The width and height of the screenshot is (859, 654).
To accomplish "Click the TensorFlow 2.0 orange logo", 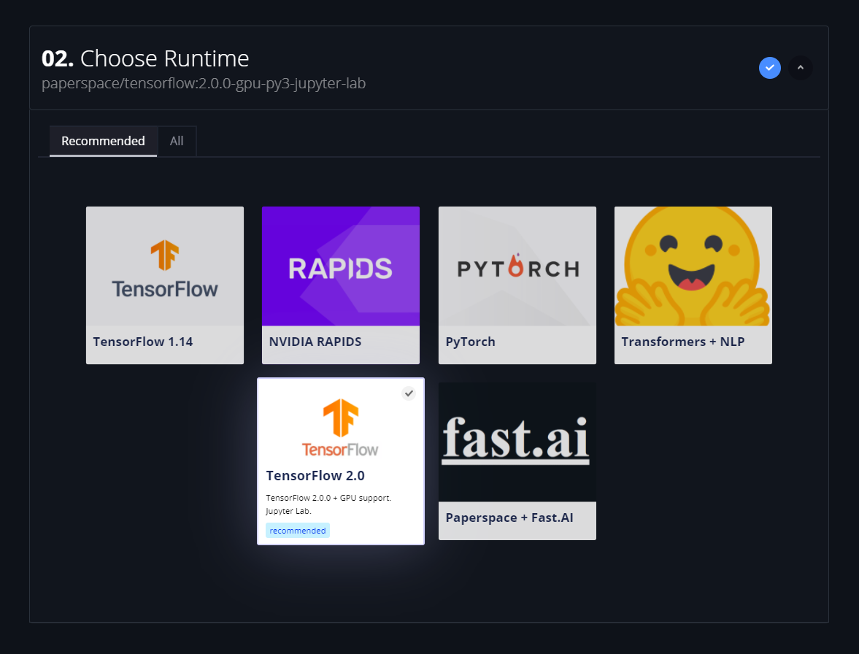I will [340, 427].
